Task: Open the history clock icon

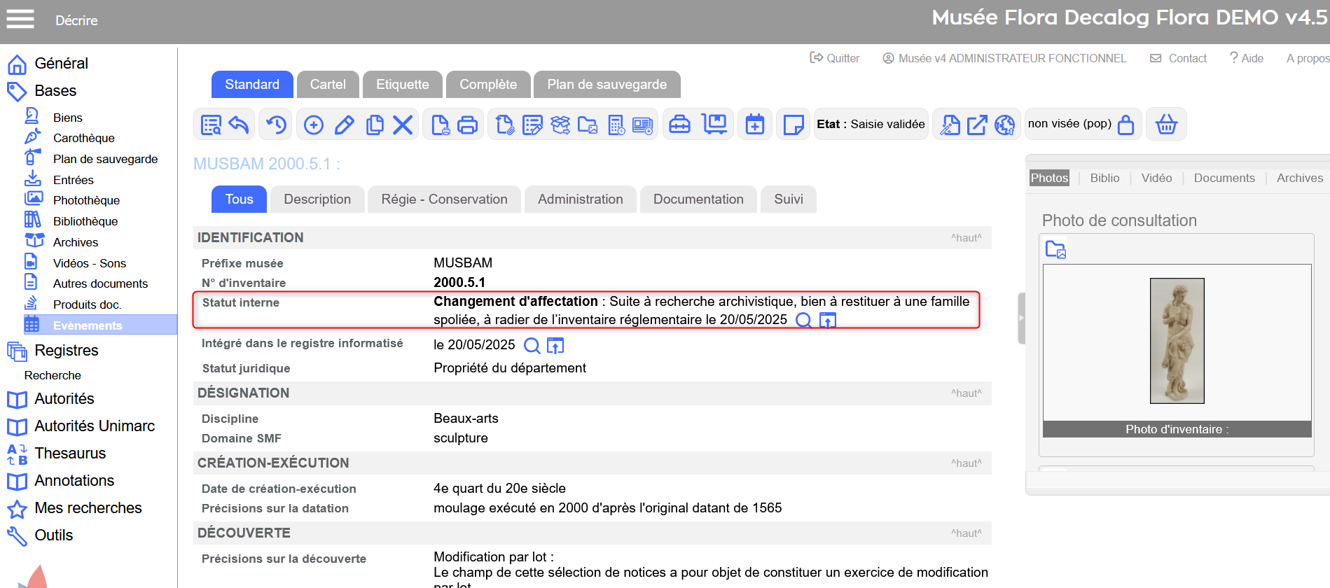Action: (277, 125)
